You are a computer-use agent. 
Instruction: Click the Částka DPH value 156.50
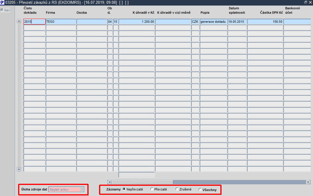(265, 22)
